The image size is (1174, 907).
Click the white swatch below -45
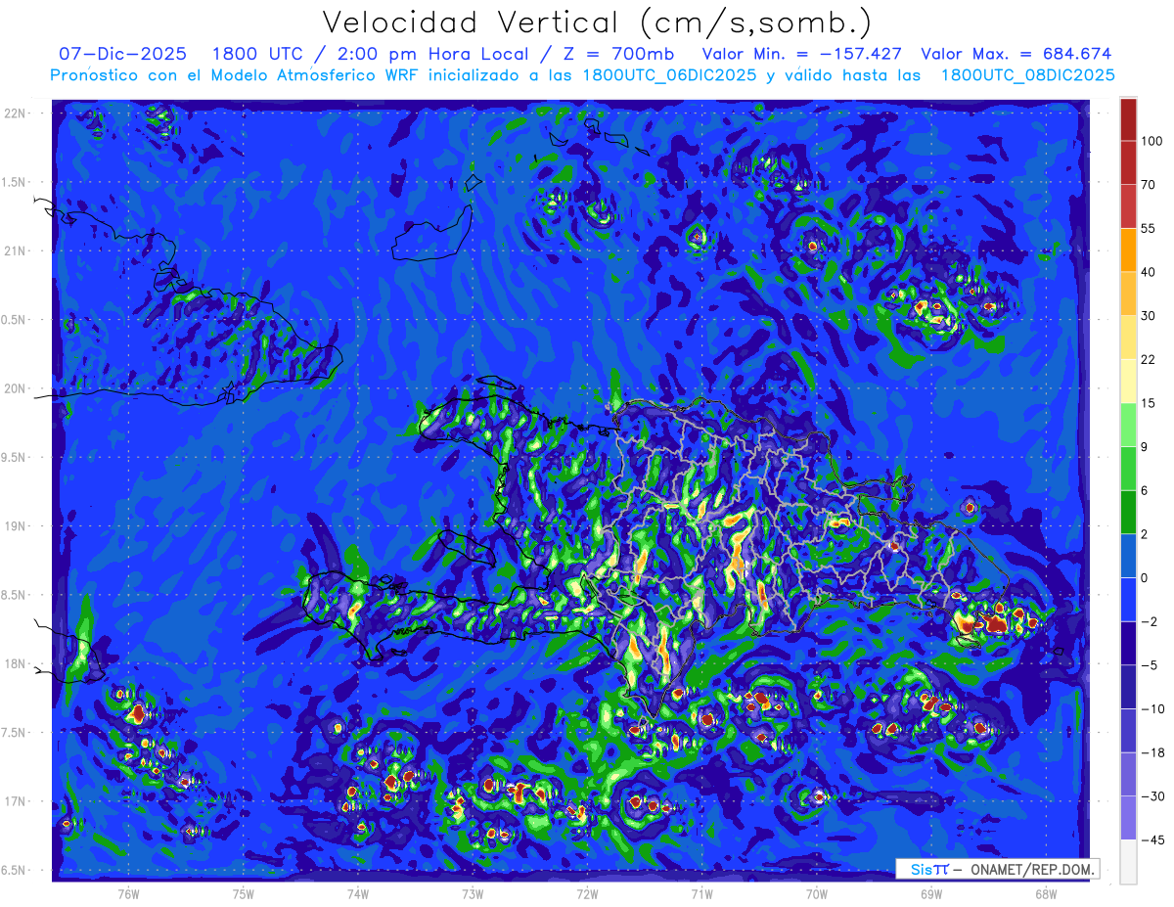point(1128,861)
